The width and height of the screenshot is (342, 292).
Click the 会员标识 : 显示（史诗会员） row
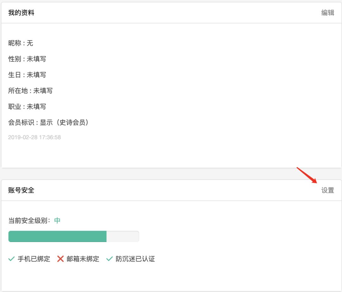(48, 122)
